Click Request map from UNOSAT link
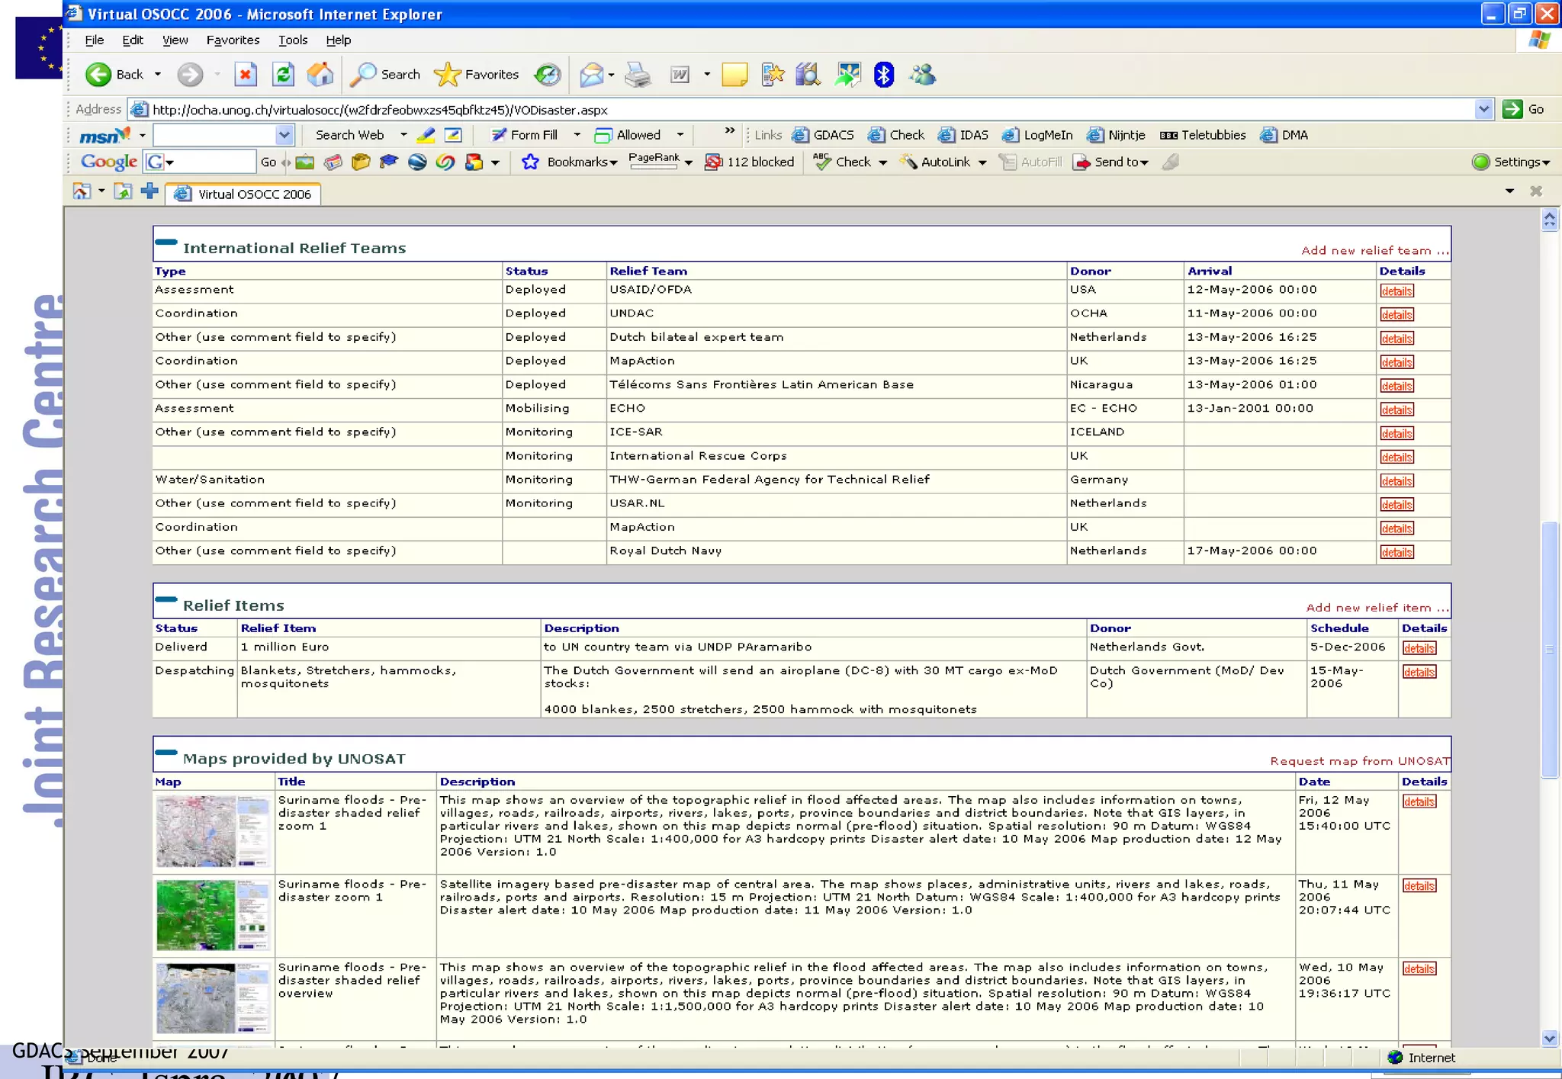 point(1359,761)
